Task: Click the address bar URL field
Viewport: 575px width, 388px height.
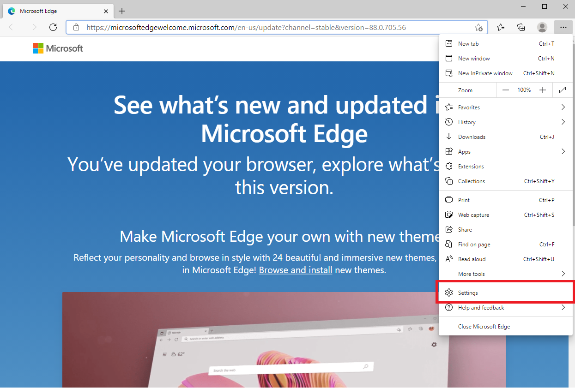Action: click(277, 27)
